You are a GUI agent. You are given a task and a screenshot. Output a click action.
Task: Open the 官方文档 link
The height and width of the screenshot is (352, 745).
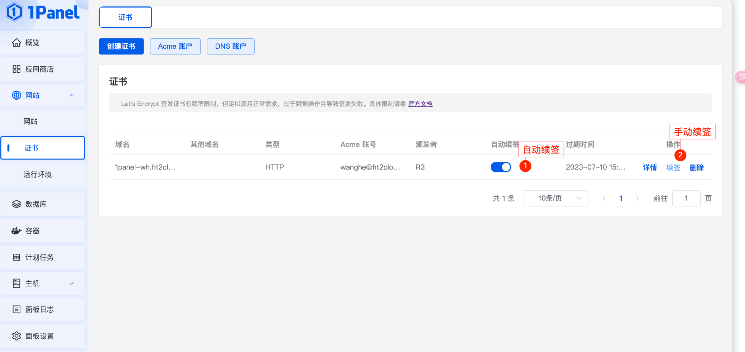[x=420, y=104]
